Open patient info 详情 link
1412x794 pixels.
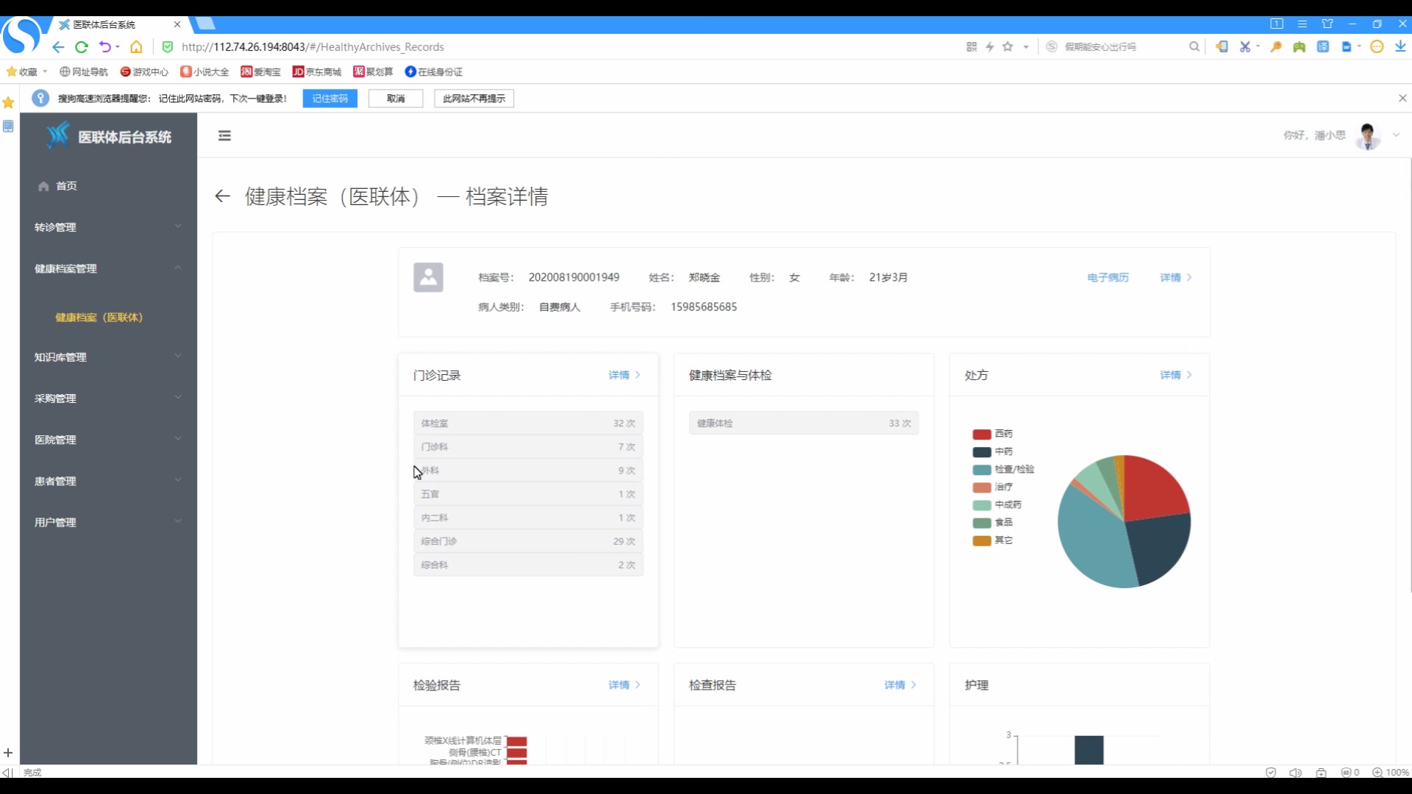(1175, 277)
